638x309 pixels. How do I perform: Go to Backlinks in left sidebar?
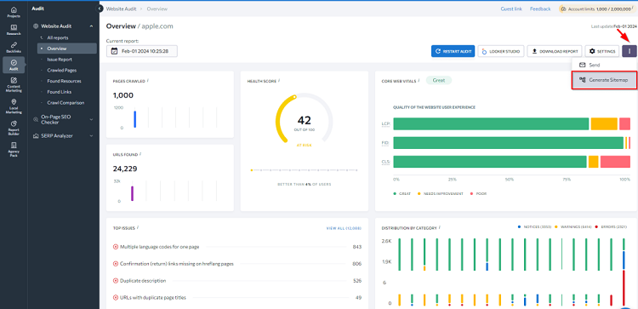coord(14,47)
